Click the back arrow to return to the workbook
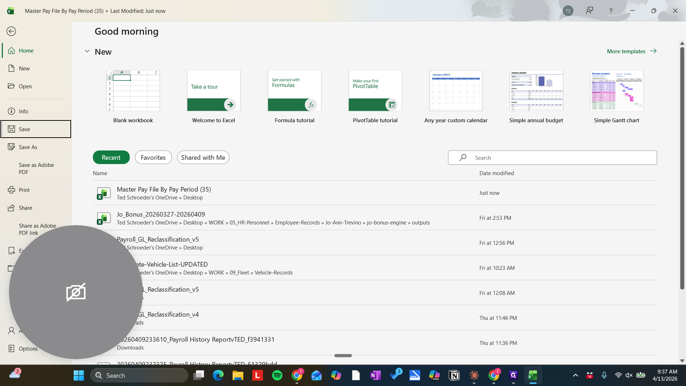 [11, 31]
